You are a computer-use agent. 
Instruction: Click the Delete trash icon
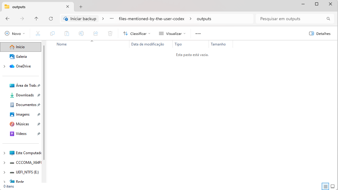pyautogui.click(x=110, y=33)
